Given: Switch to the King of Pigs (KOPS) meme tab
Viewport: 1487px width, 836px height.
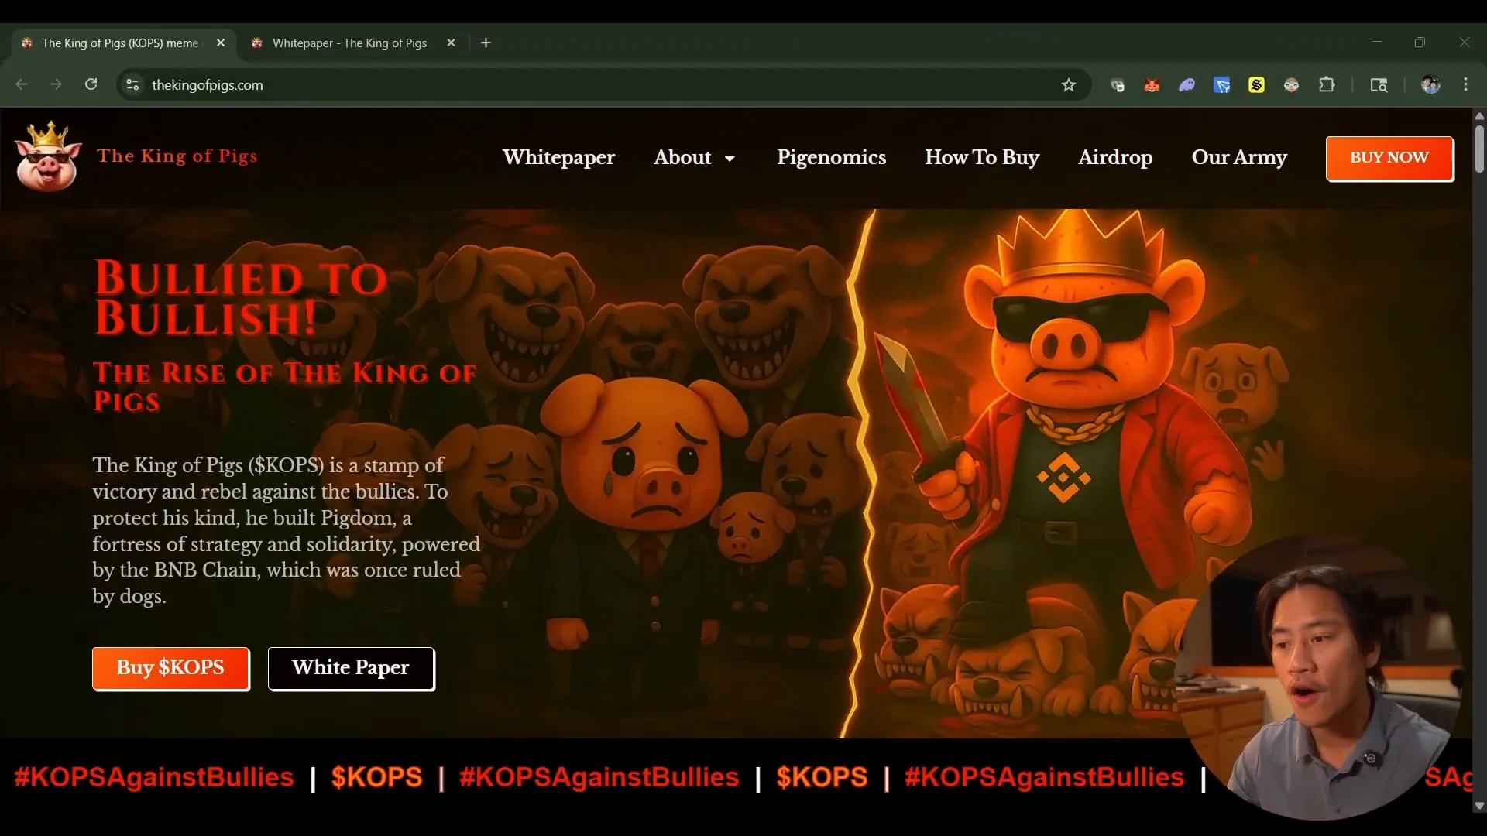Looking at the screenshot, I should [120, 43].
